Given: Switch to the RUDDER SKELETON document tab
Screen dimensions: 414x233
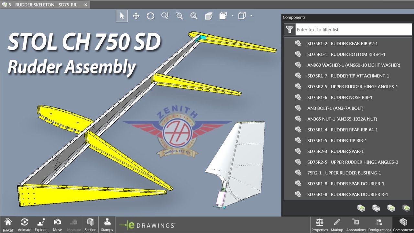Looking at the screenshot, I should click(x=45, y=5).
